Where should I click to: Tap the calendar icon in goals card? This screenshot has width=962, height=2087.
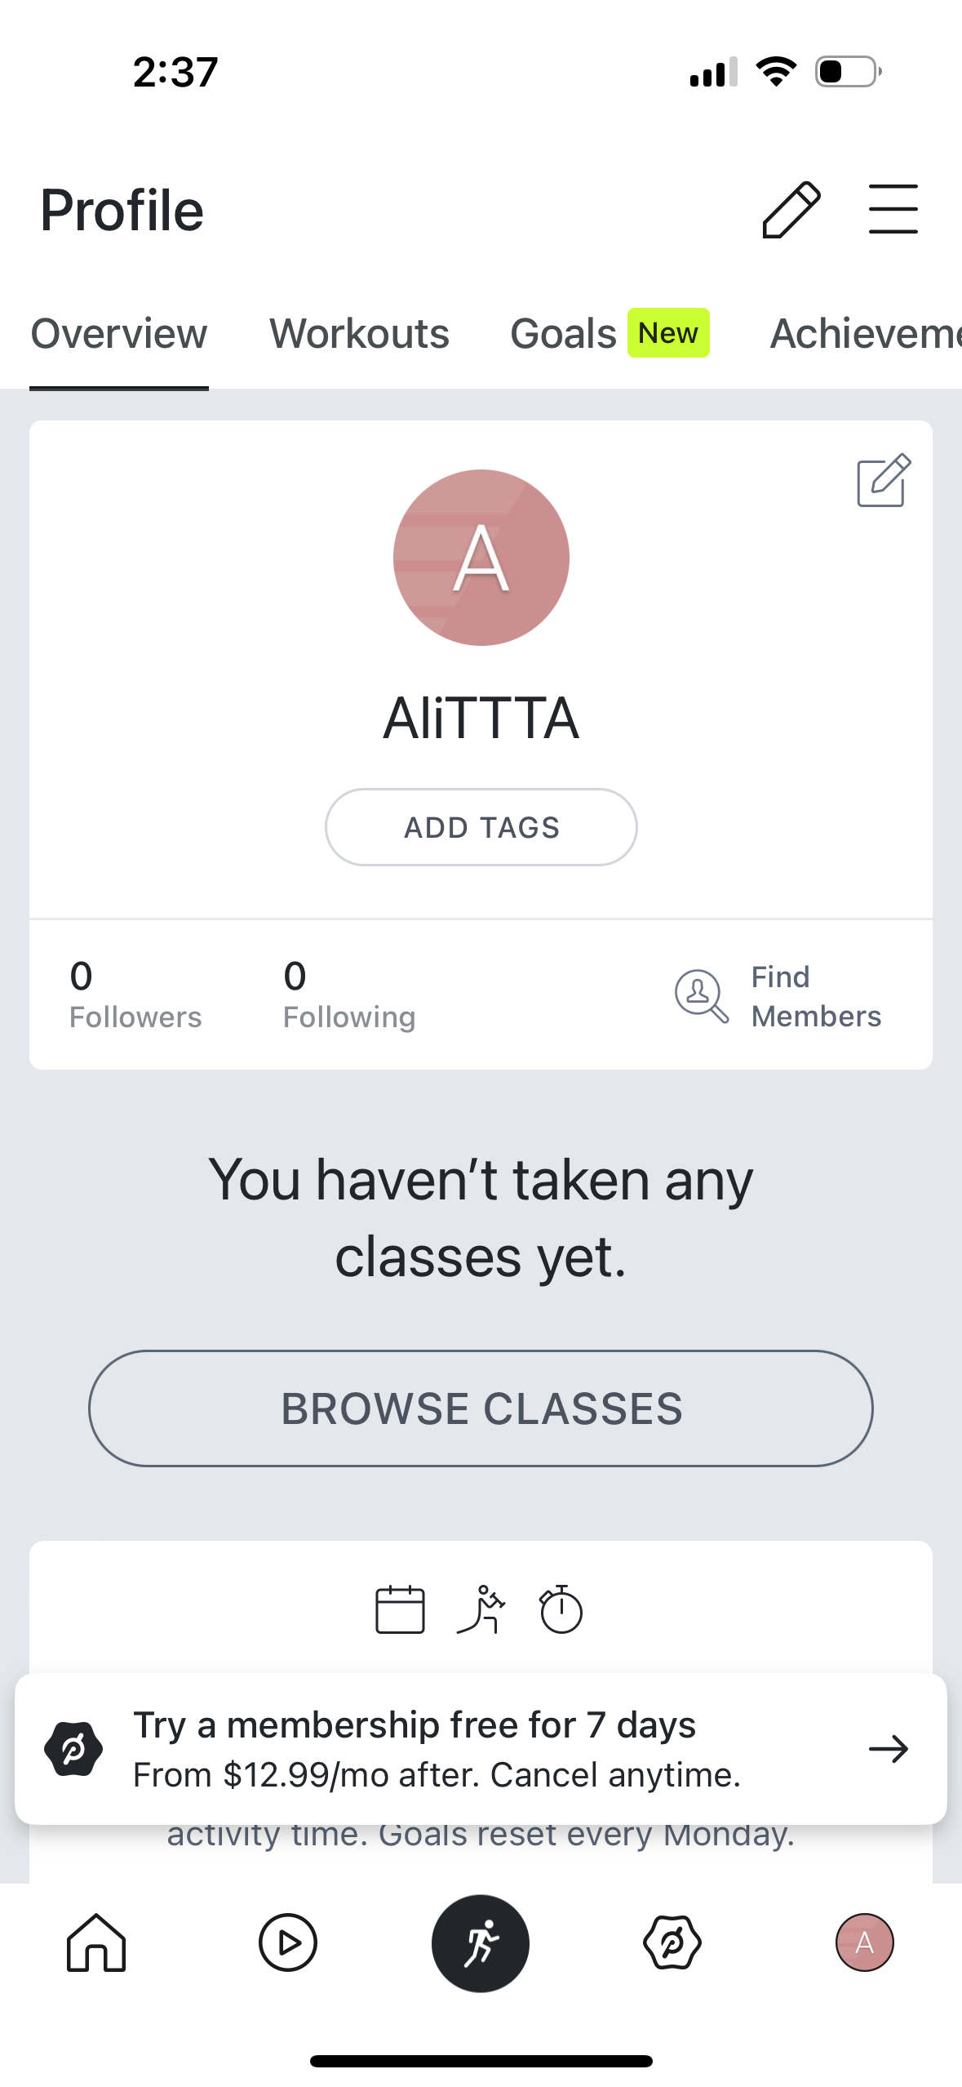[x=400, y=1609]
